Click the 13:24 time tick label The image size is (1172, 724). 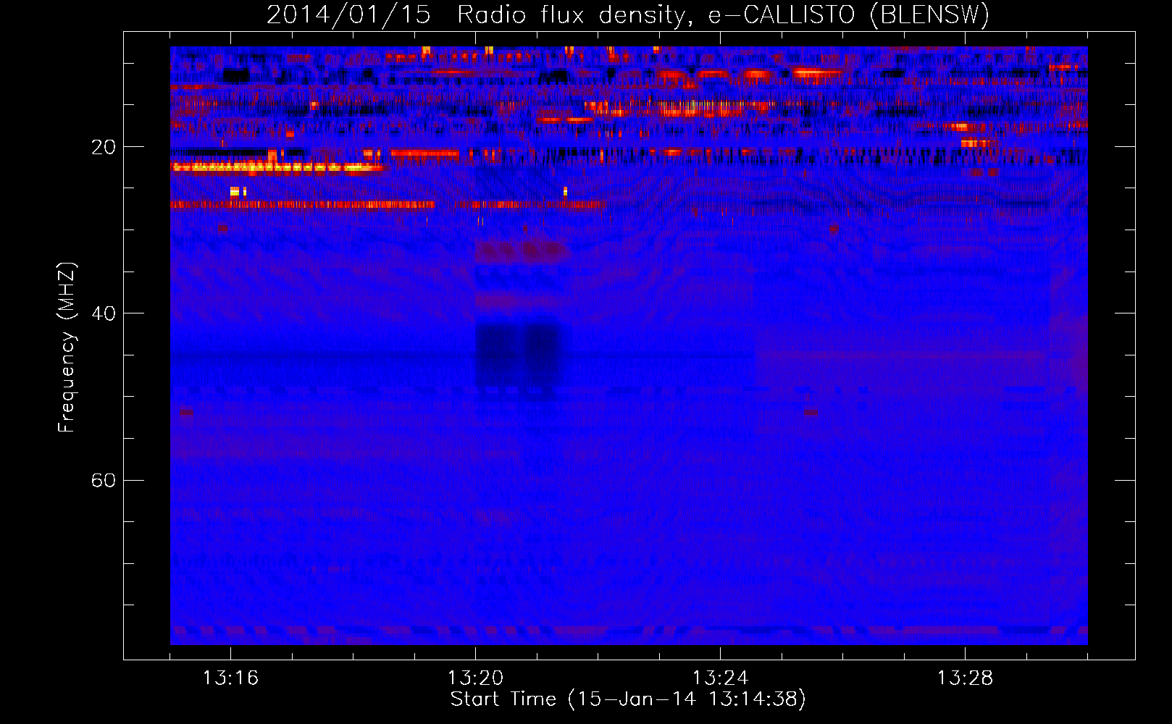pyautogui.click(x=720, y=678)
